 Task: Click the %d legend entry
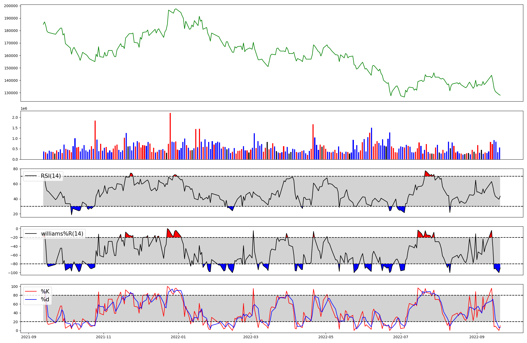[x=45, y=299]
